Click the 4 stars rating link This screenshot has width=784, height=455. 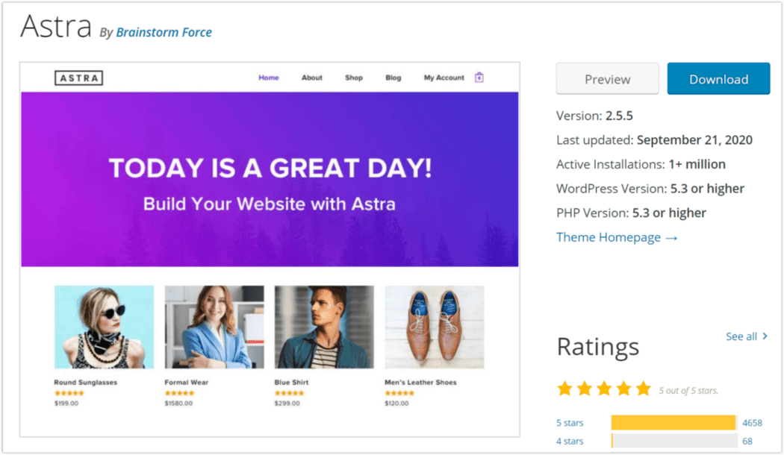point(570,441)
